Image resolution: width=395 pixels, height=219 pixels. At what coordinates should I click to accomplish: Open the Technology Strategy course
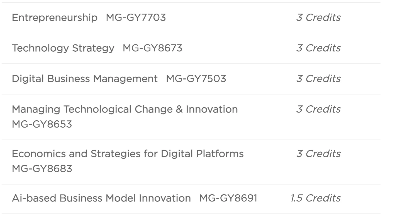[x=63, y=48]
